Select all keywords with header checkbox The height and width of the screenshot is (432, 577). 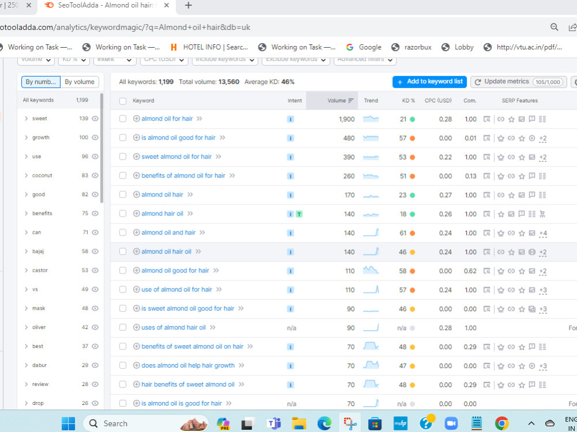pyautogui.click(x=123, y=101)
